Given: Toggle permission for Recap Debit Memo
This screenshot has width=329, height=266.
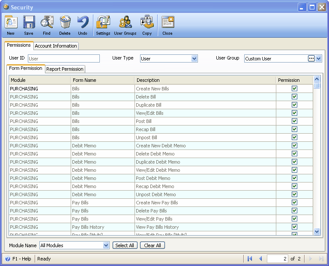Looking at the screenshot, I should (294, 186).
